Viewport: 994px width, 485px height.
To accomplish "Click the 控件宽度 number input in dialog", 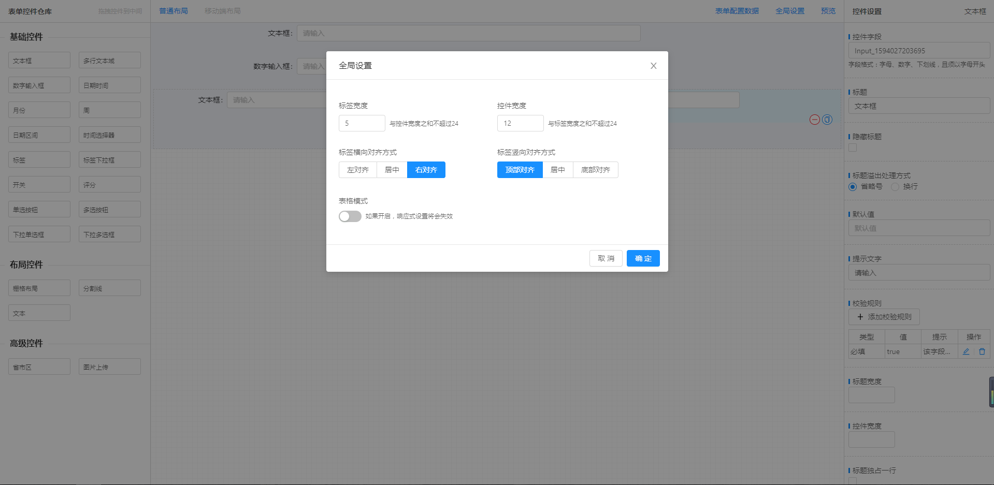I will coord(521,123).
